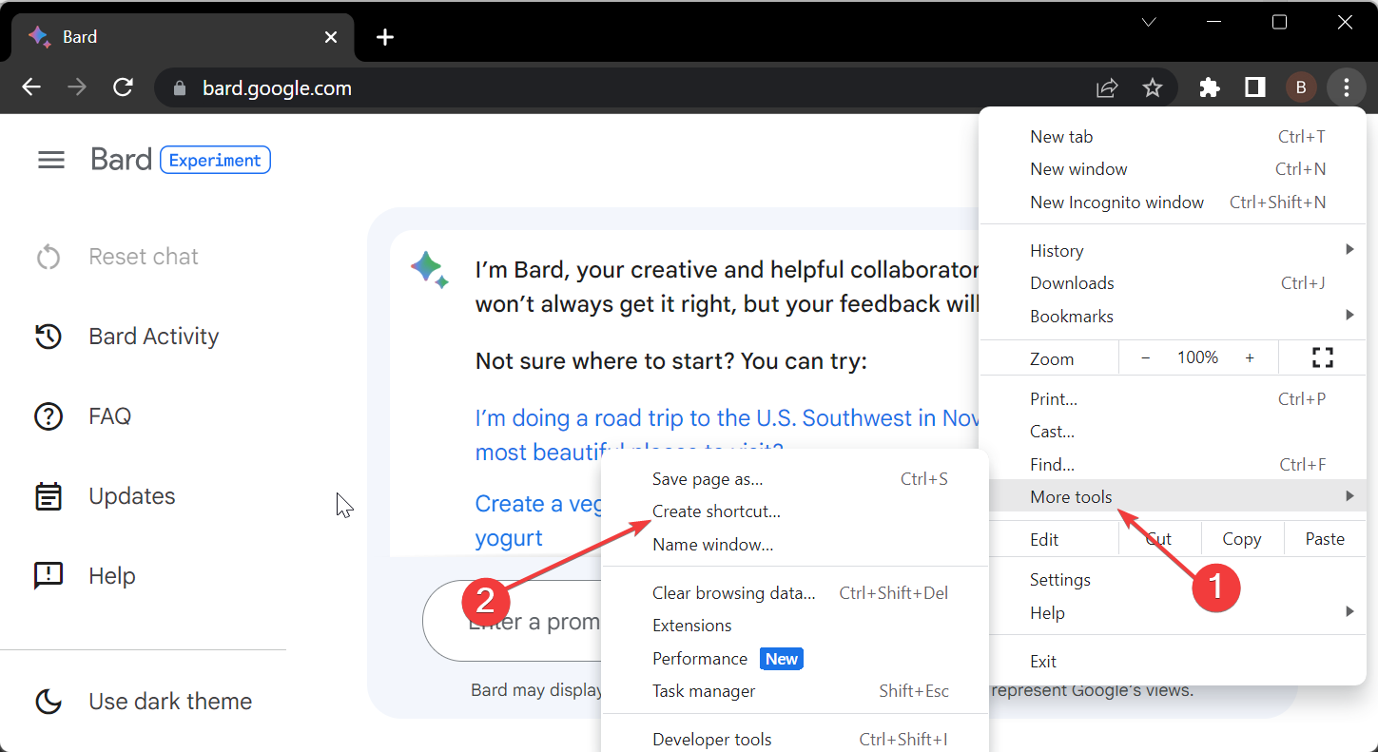This screenshot has height=752, width=1378.
Task: Use dark theme toggle label
Action: point(170,702)
